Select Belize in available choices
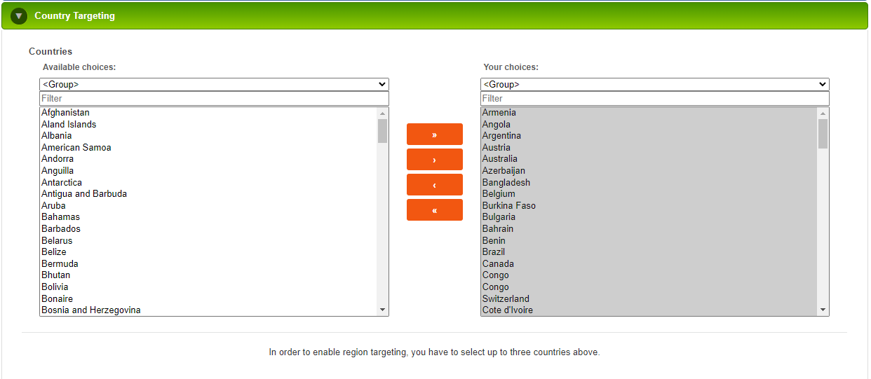This screenshot has height=379, width=871. [208, 252]
